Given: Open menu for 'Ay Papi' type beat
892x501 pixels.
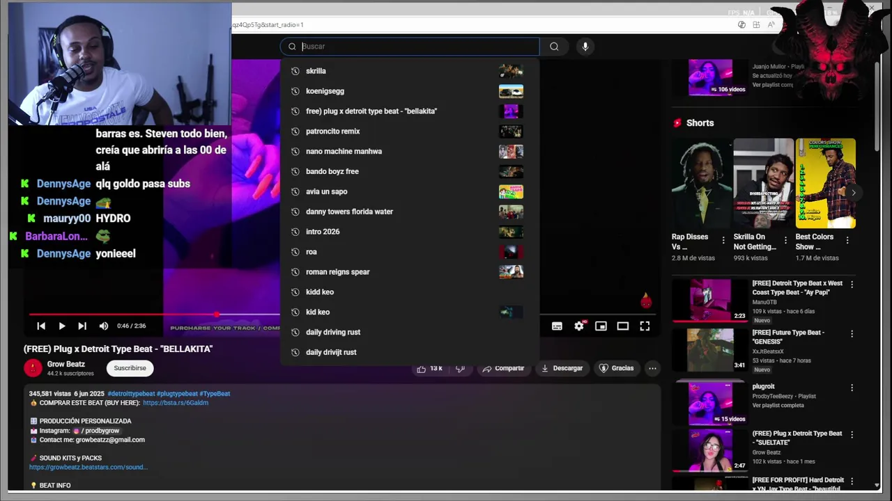Looking at the screenshot, I should point(852,285).
